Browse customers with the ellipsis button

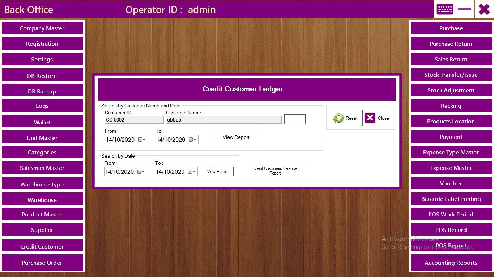295,119
